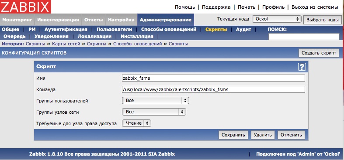Switch to the Мониторинг tab

pos(17,20)
